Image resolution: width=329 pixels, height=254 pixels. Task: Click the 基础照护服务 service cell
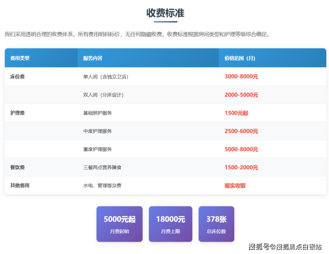[x=97, y=113]
